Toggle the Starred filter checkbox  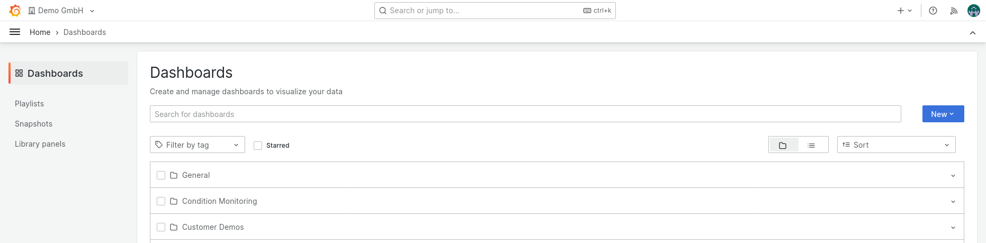(258, 146)
